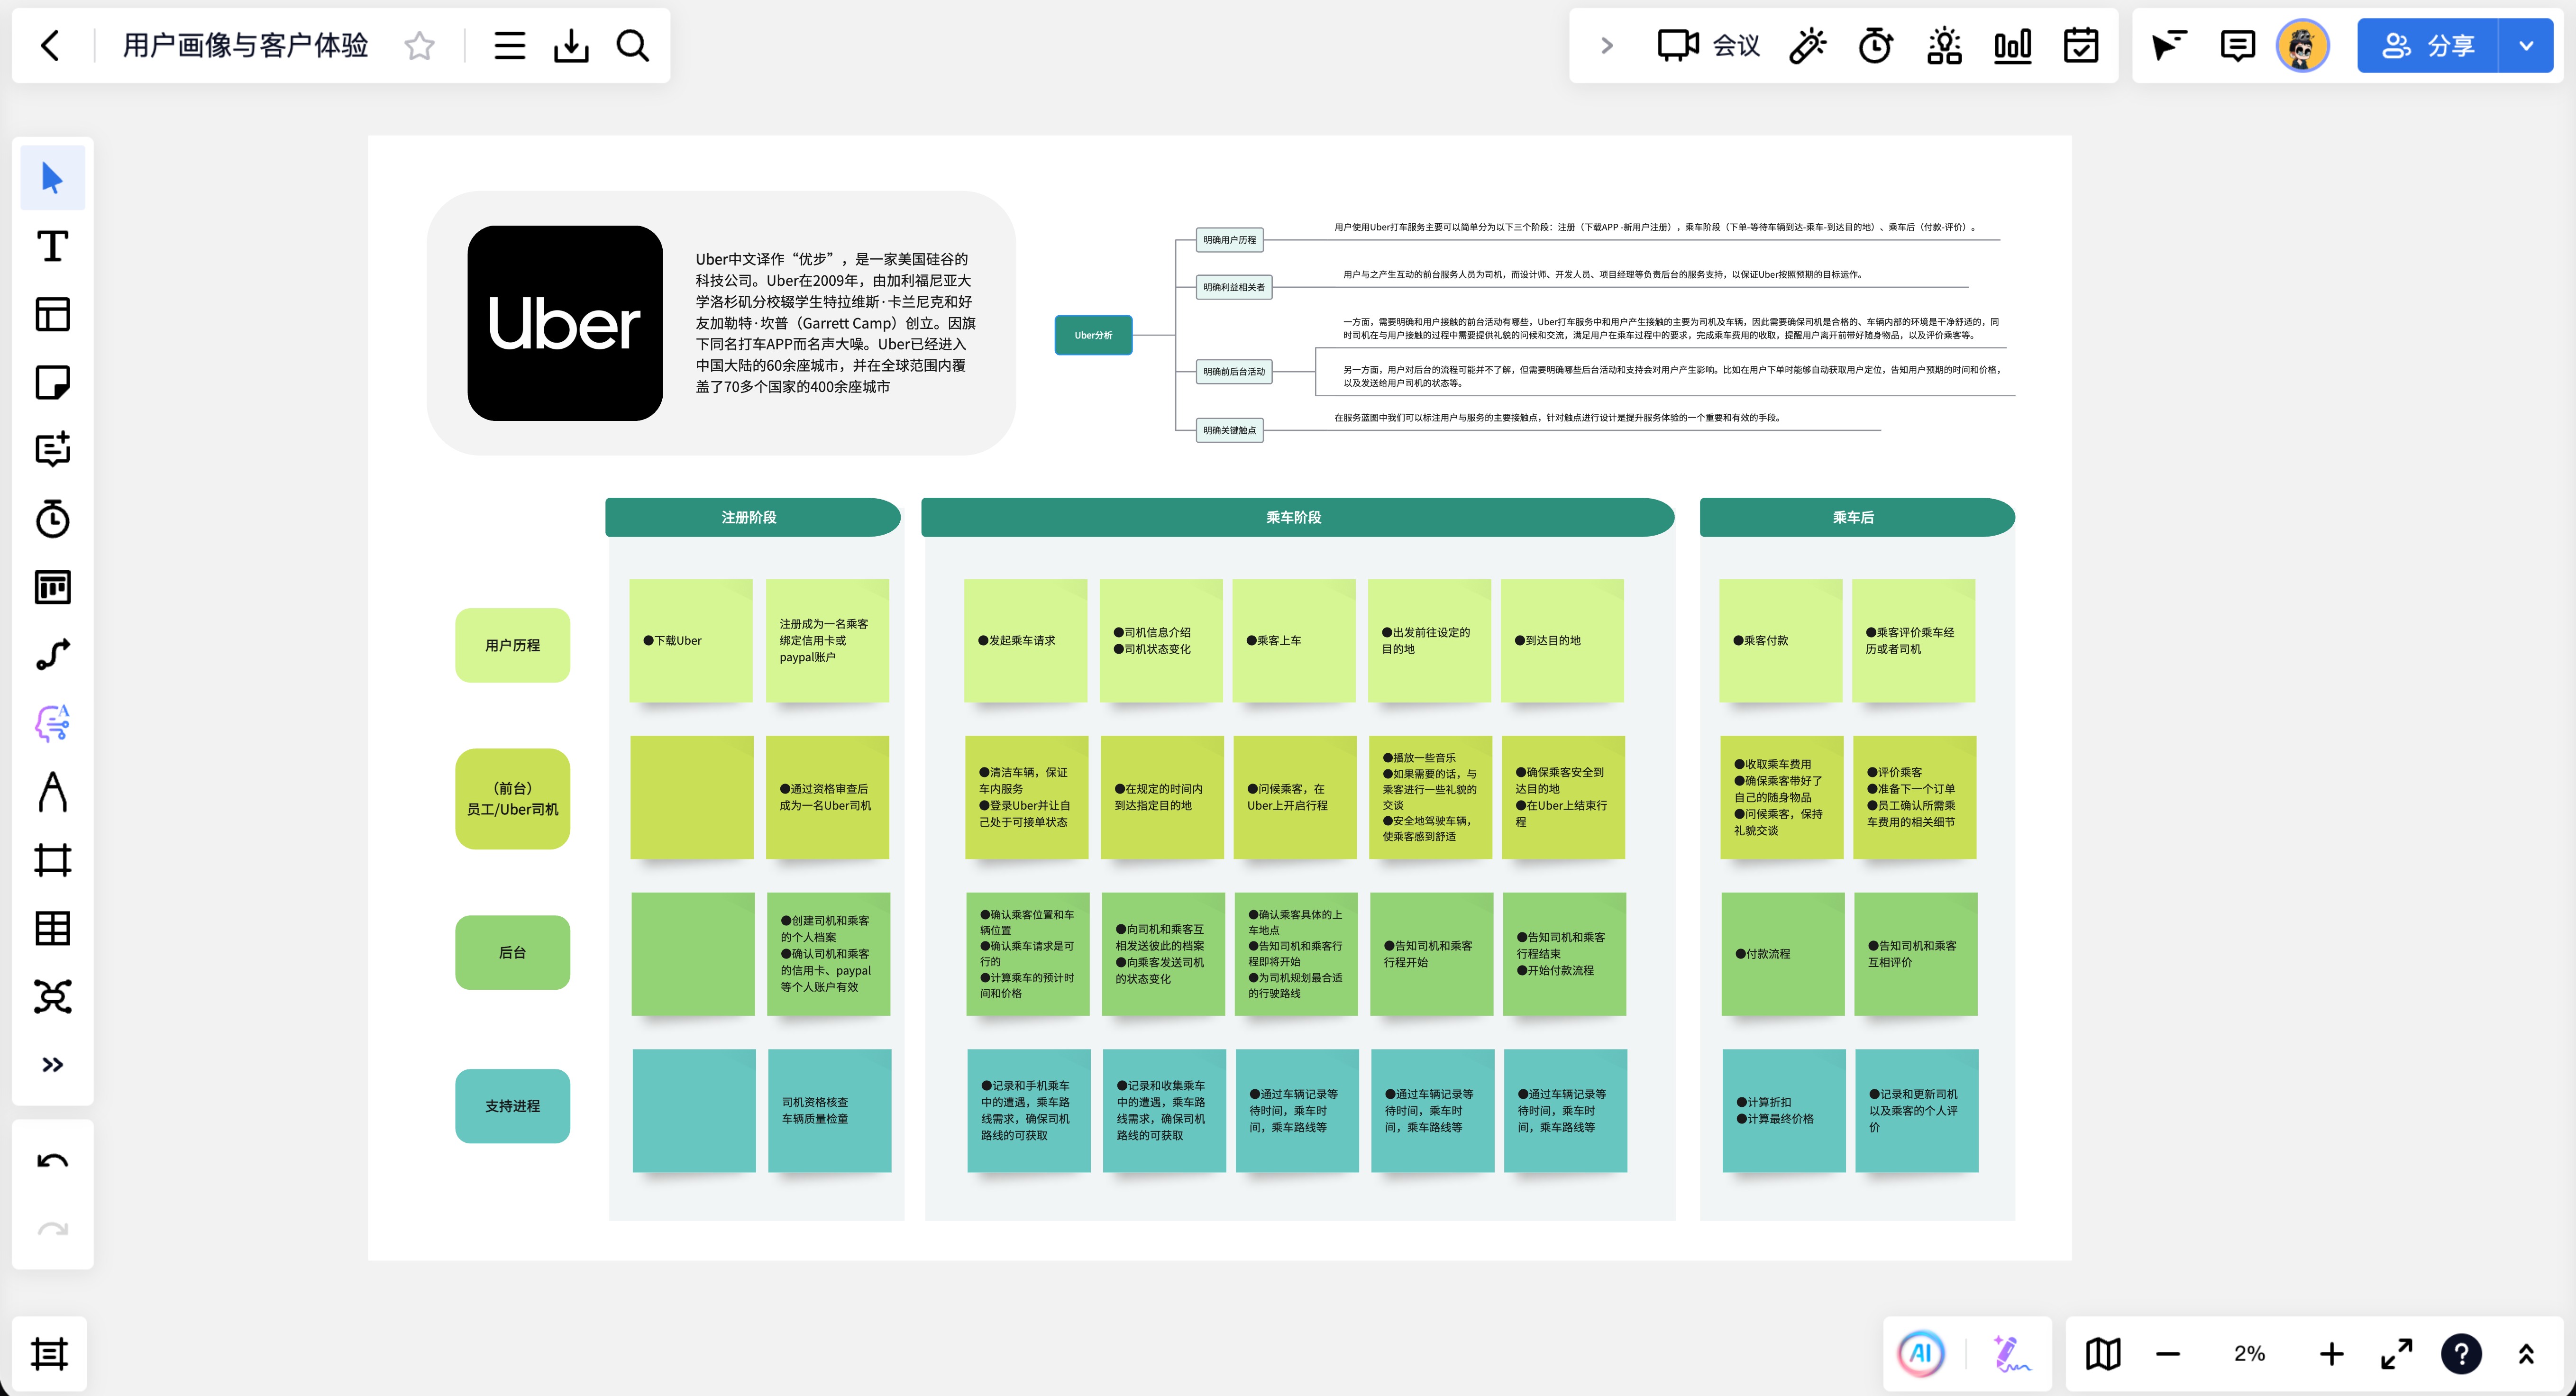The width and height of the screenshot is (2576, 1396).
Task: Select the 乘车后 header
Action: (1857, 517)
